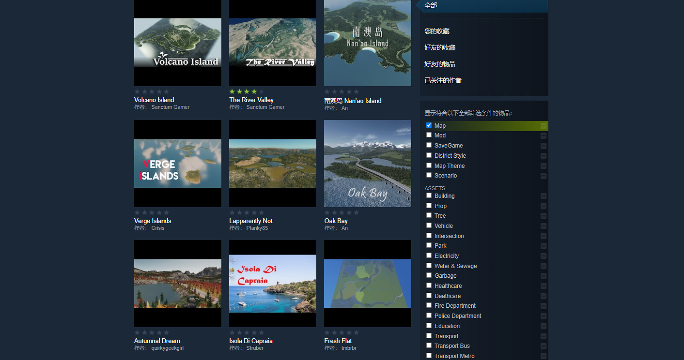Click the star rating under The River Valley
The height and width of the screenshot is (360, 684).
tap(247, 91)
